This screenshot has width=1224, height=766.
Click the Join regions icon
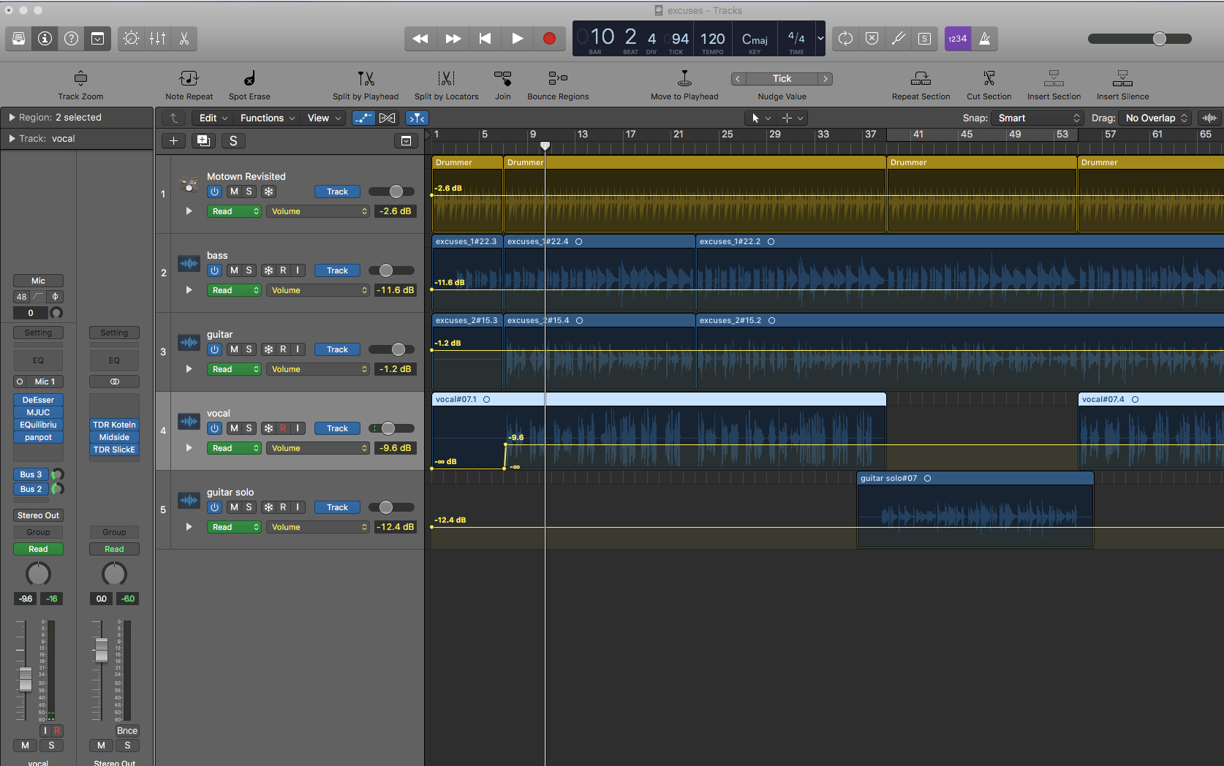(x=502, y=80)
